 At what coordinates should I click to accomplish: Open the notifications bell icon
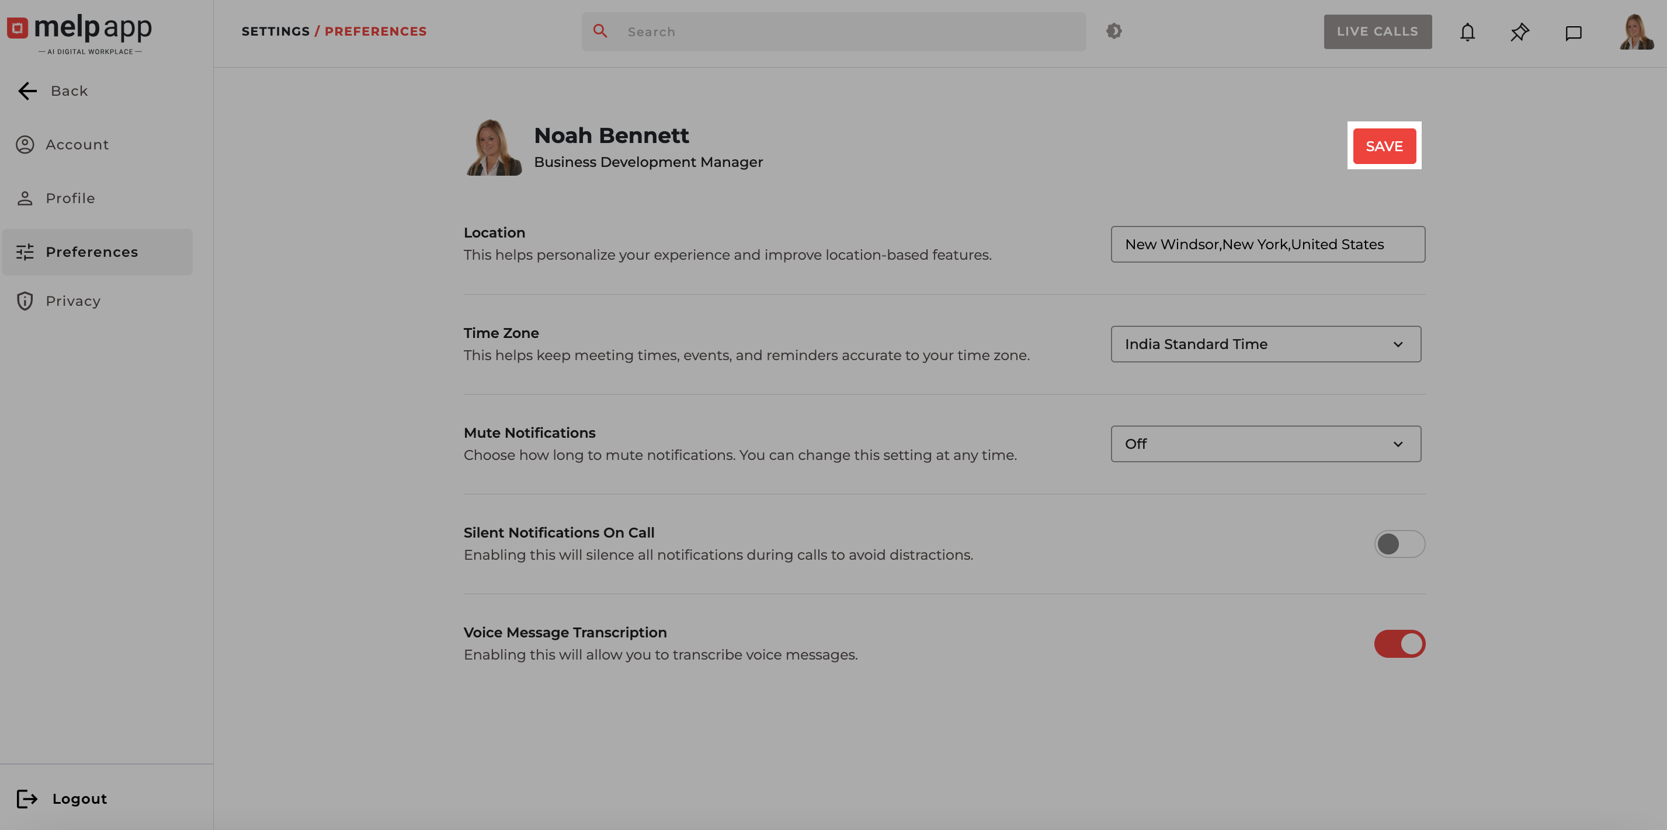[x=1467, y=32]
